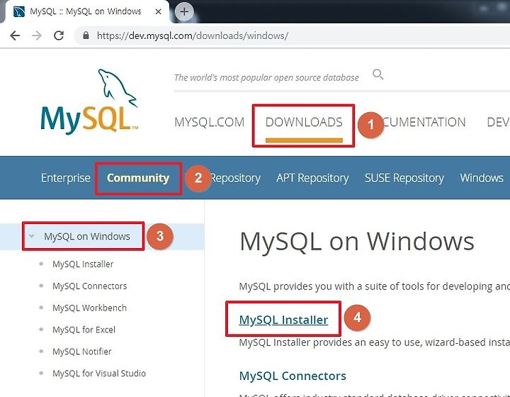Click the MySQL Installer heading link

(283, 320)
